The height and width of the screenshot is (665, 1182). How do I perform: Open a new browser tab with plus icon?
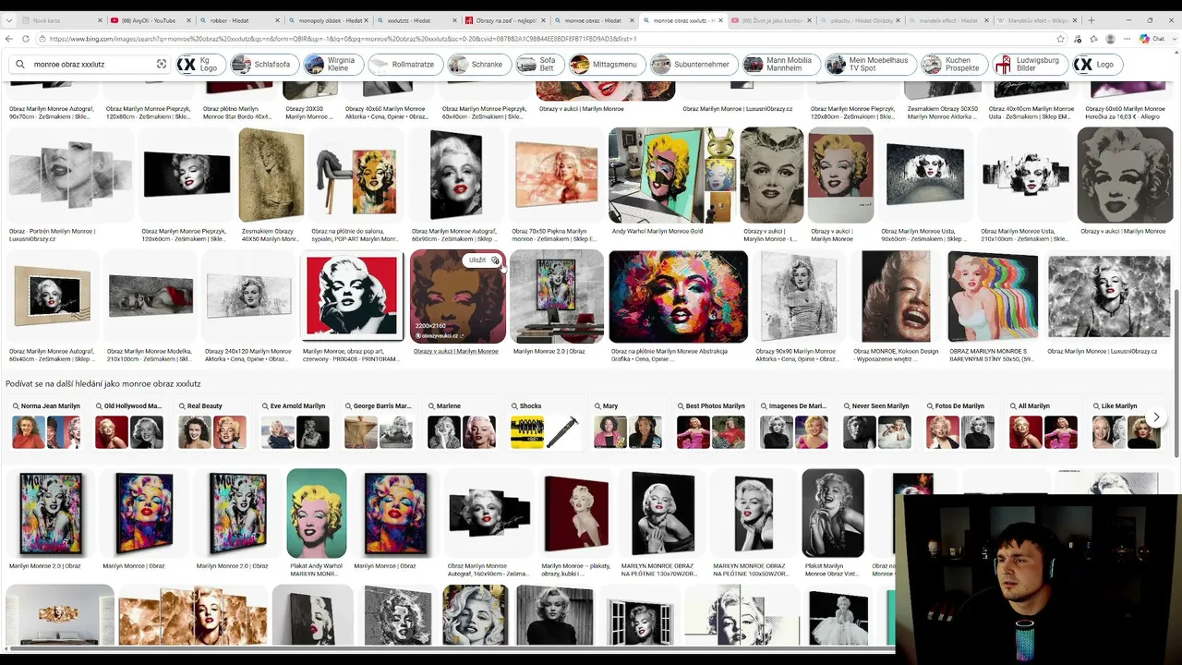[x=1091, y=20]
